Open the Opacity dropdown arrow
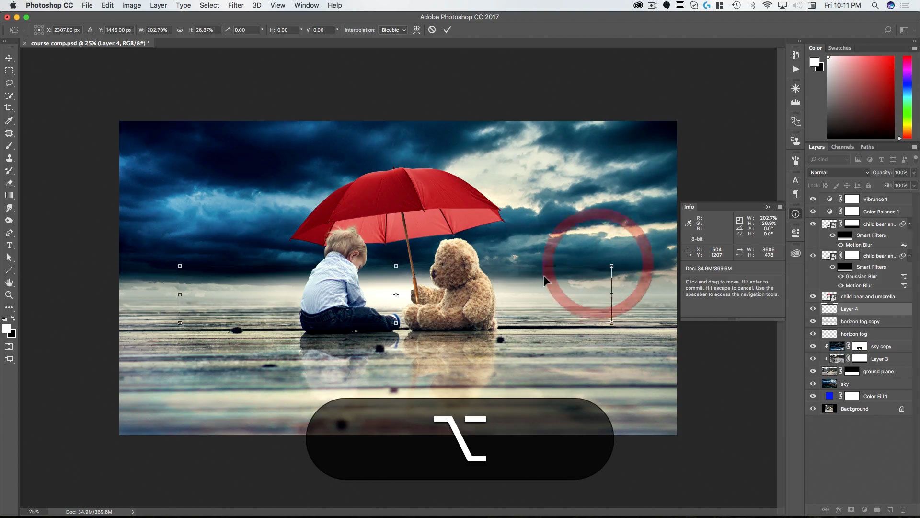Viewport: 920px width, 518px height. (x=914, y=172)
